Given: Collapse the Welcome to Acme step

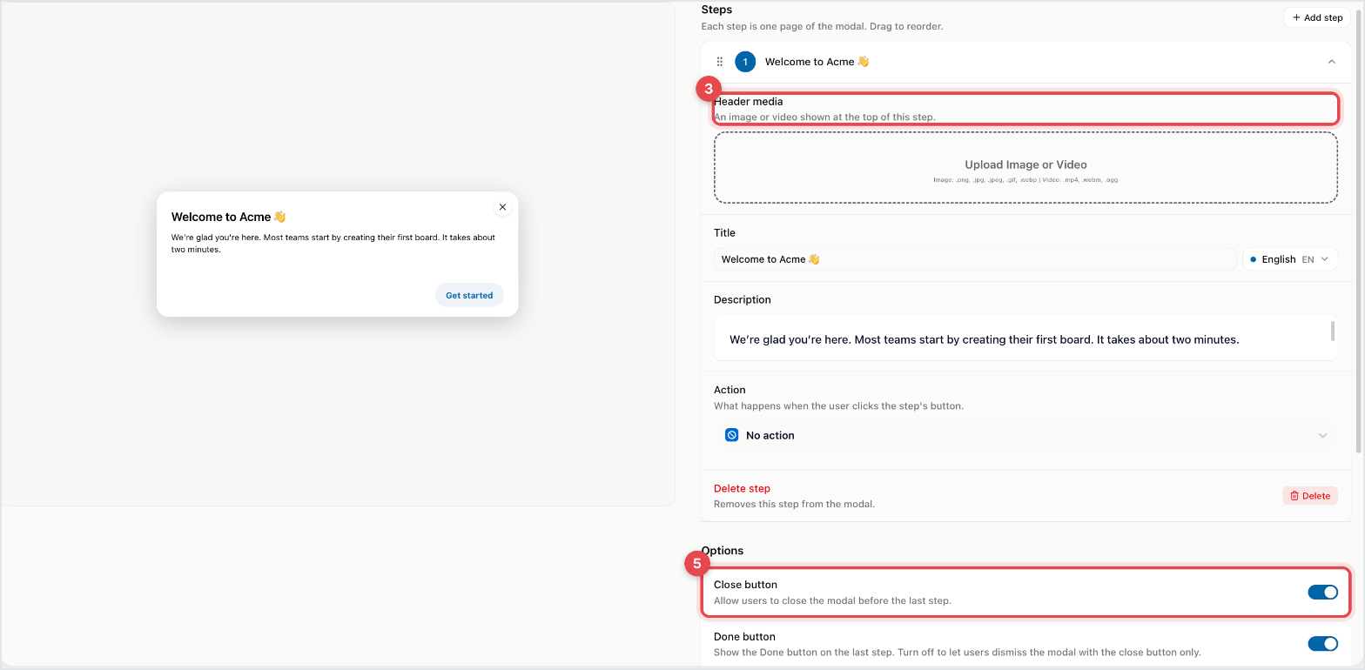Looking at the screenshot, I should pyautogui.click(x=1331, y=62).
